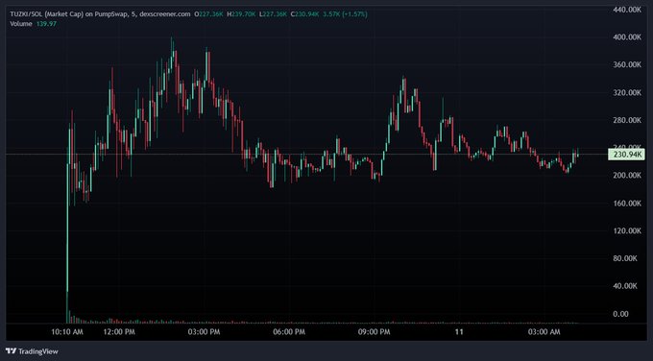
Task: Click the 160.00K price axis label
Action: click(x=627, y=204)
